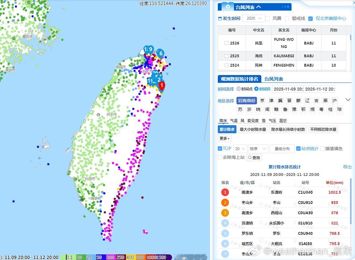Click the rank 3 orange badge icon

pos(225,213)
